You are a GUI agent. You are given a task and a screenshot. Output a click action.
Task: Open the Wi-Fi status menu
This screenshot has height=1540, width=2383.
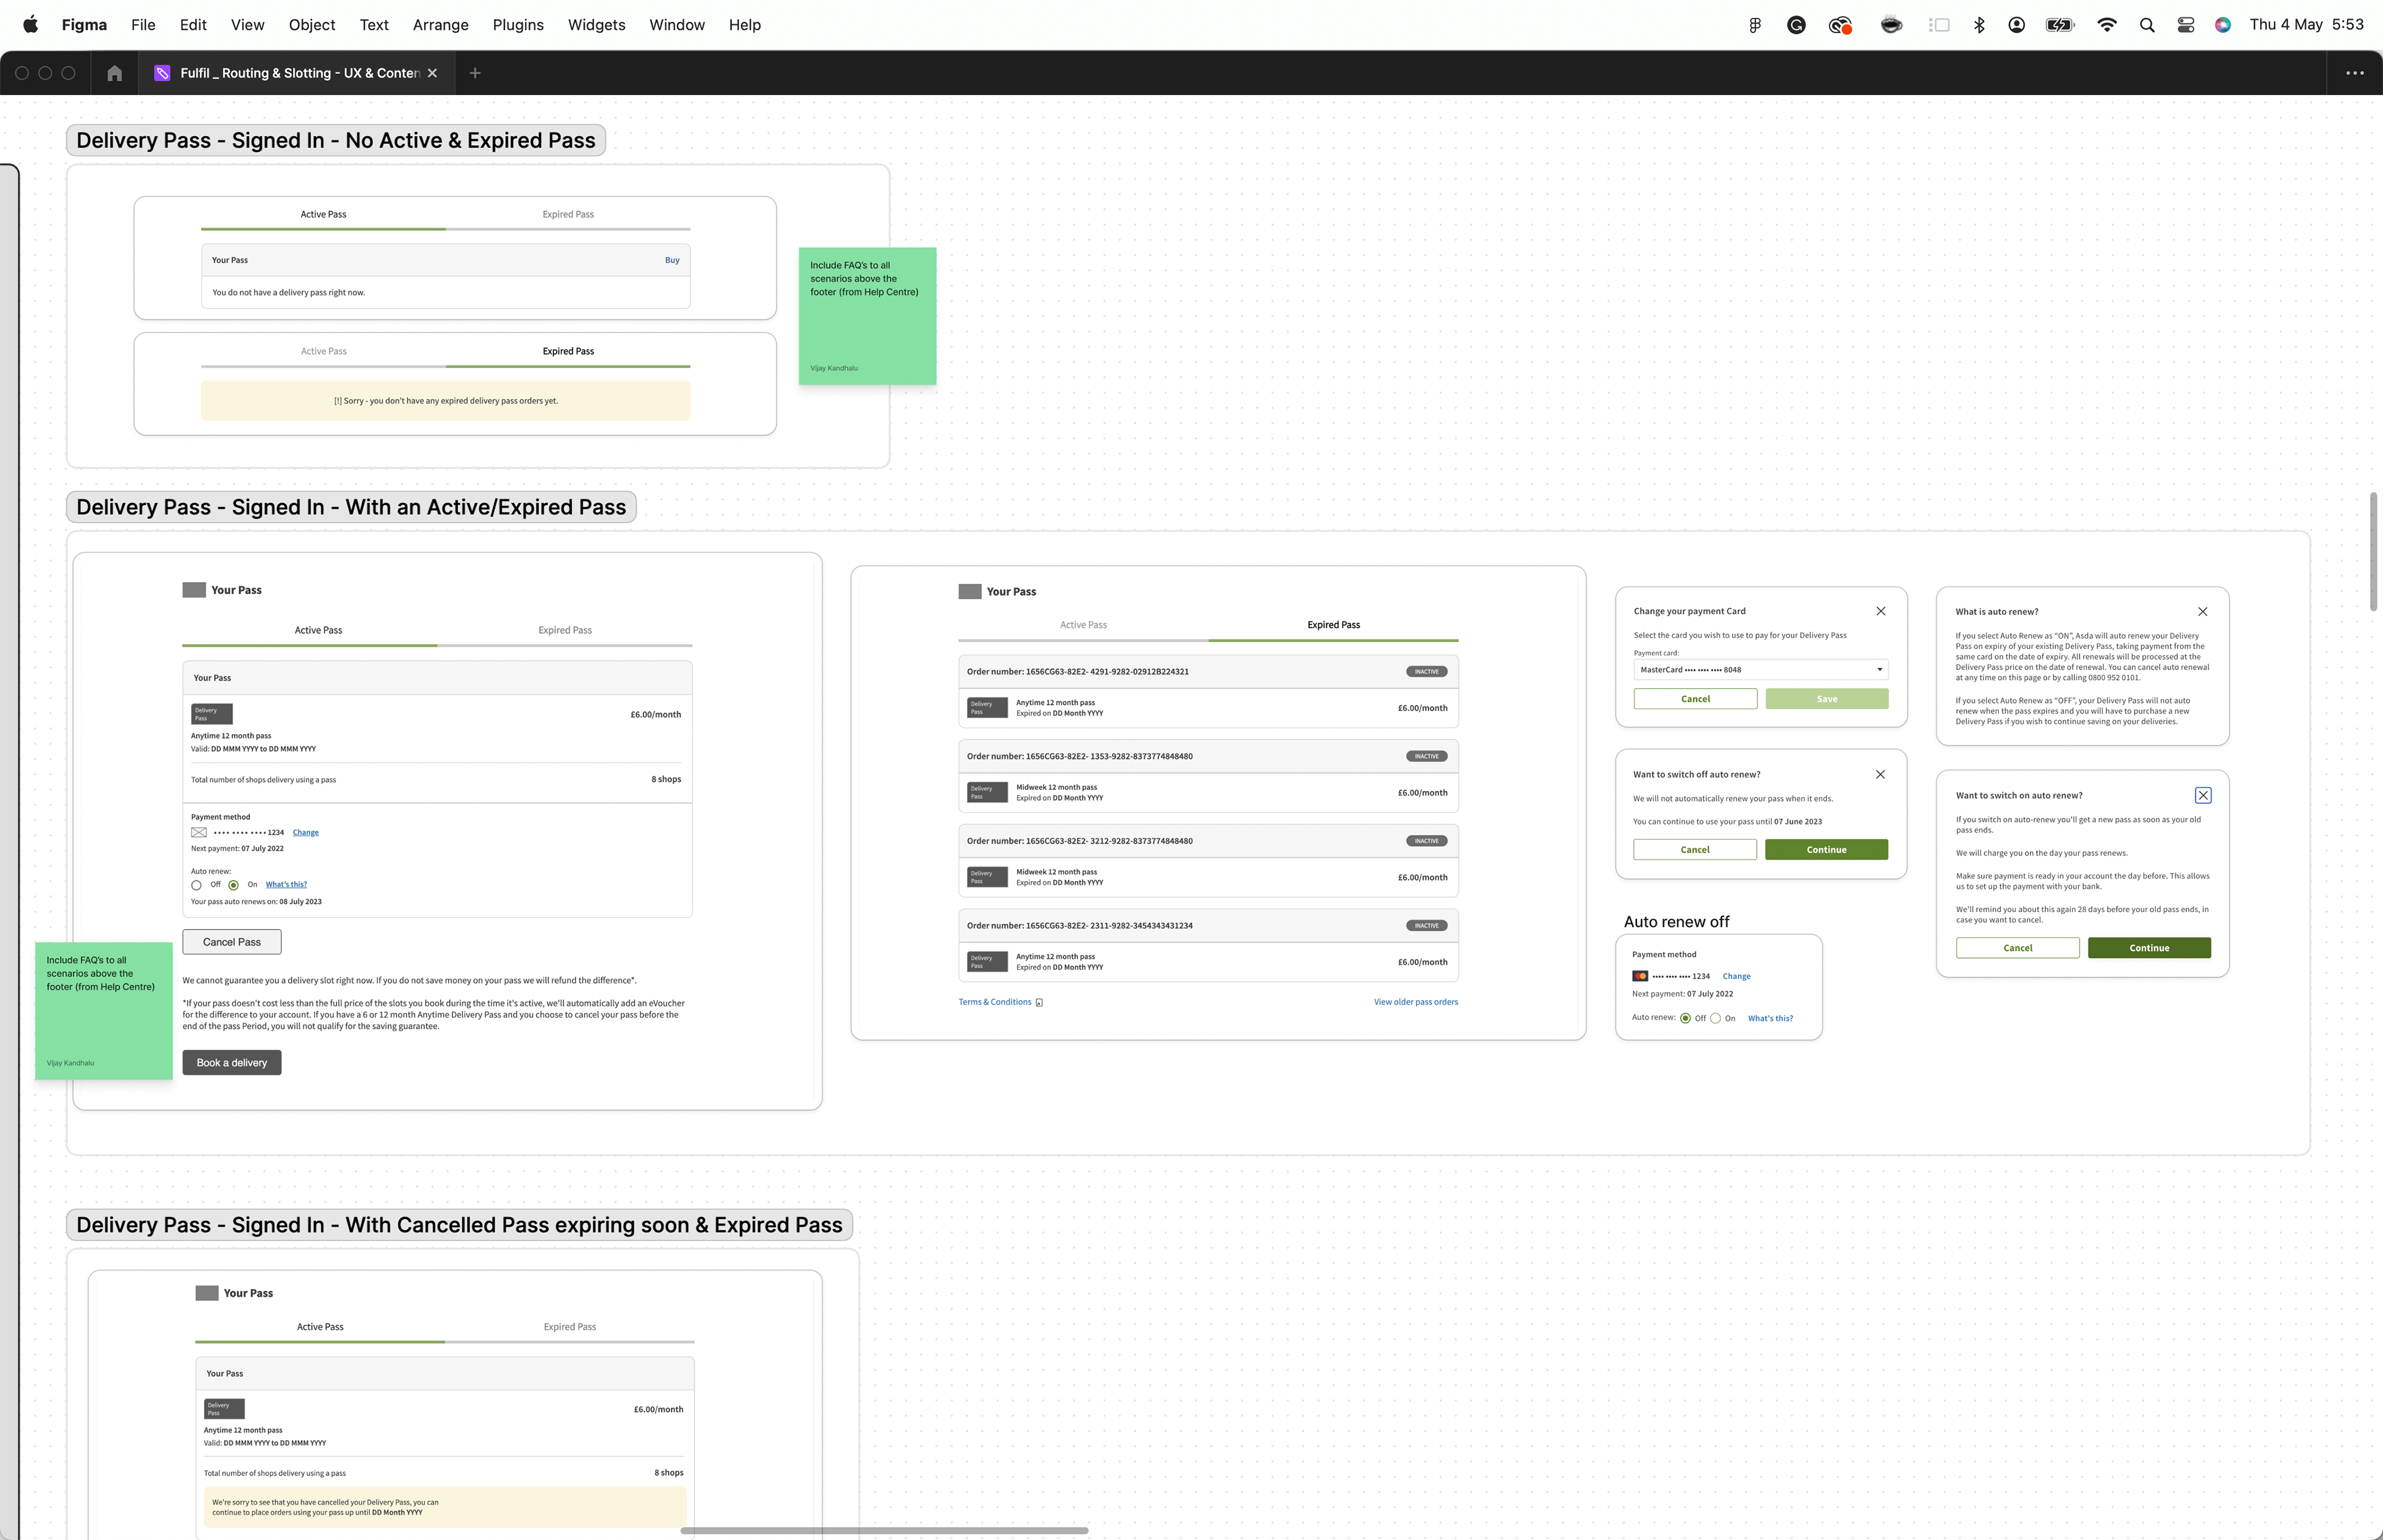point(2106,25)
